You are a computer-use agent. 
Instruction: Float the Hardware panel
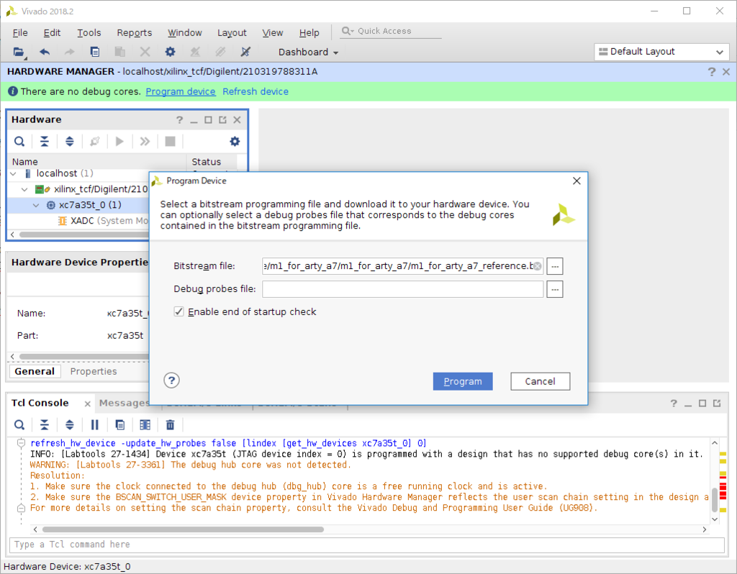click(223, 120)
